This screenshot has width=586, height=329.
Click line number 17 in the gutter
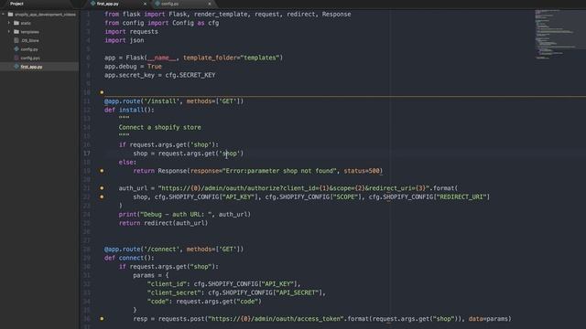(87, 154)
